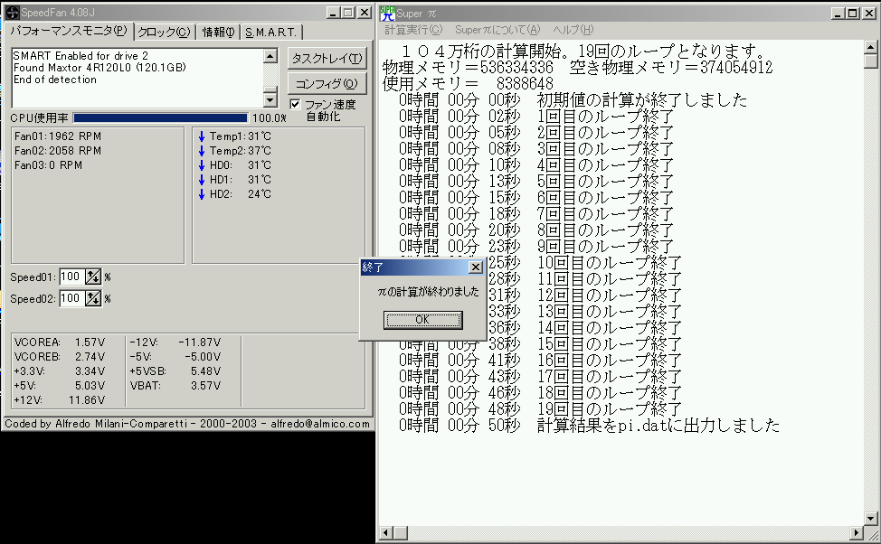Click the SpeedFan log scroll-down arrow
Screen dimensions: 881x544
(270, 100)
